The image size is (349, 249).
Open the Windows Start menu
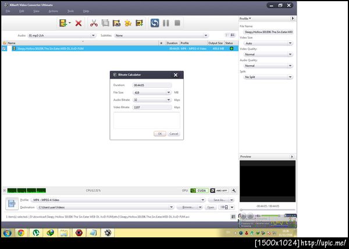click(8, 233)
